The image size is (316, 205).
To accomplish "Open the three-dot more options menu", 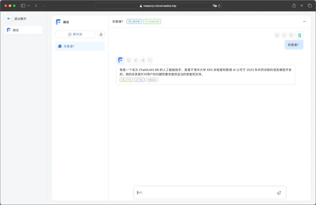I will [x=304, y=21].
